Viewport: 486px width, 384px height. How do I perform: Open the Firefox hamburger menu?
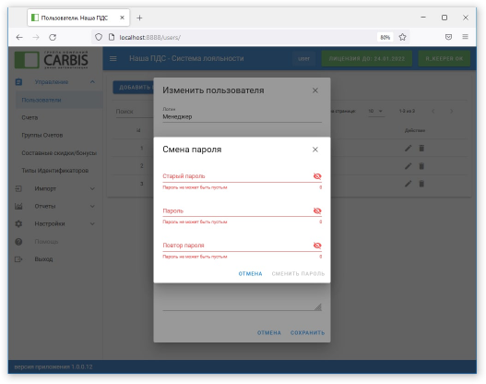tap(465, 37)
